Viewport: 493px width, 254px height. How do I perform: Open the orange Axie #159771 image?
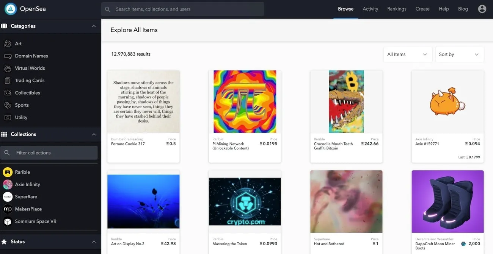pos(447,101)
